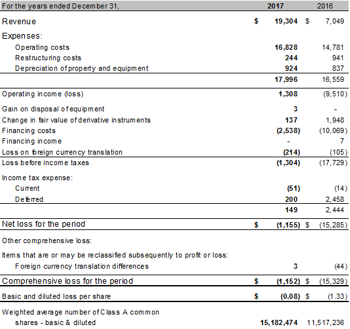Click total expenses value 16,559
This screenshot has height=329, width=350.
pyautogui.click(x=333, y=79)
